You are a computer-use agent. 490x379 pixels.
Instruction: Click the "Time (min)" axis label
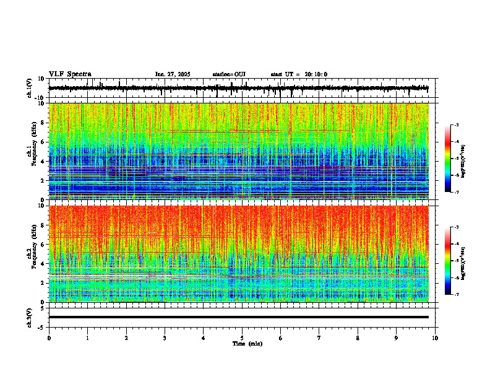247,344
